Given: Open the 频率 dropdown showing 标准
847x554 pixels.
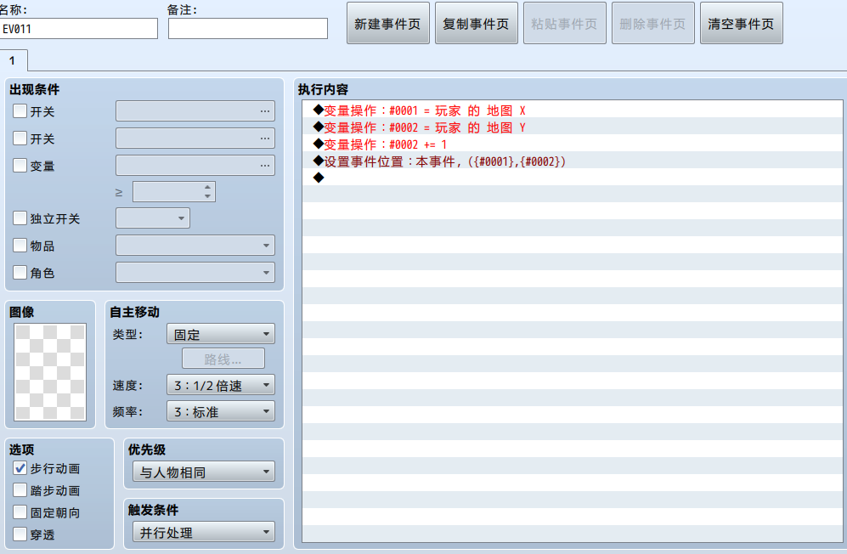Looking at the screenshot, I should pos(221,411).
